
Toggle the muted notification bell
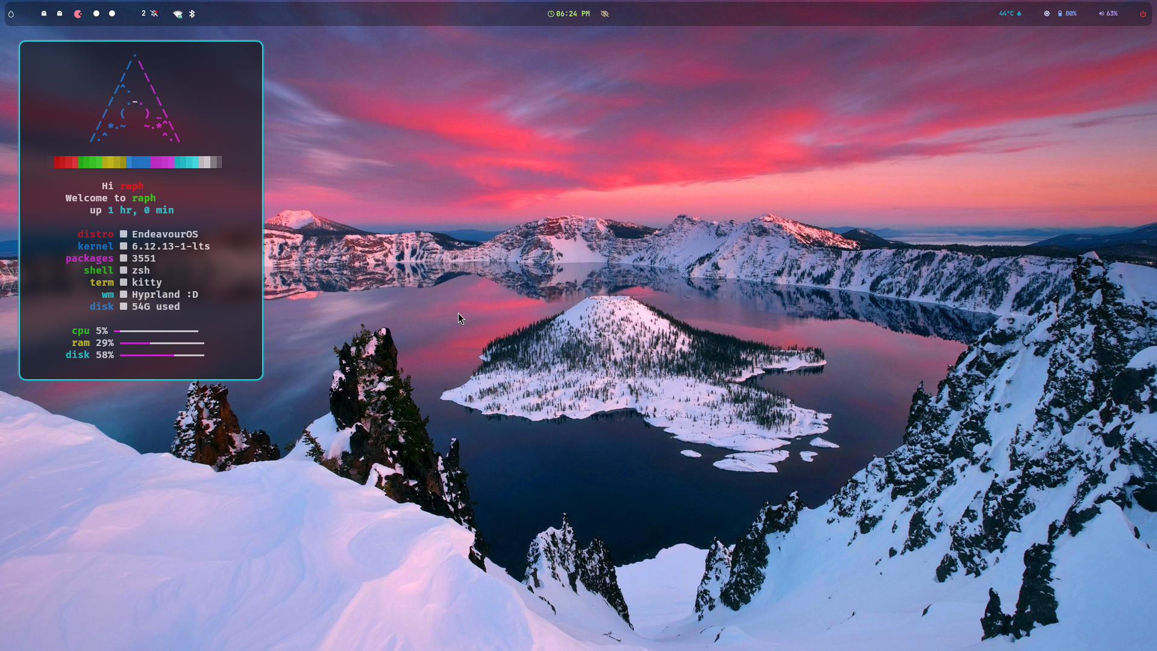154,13
